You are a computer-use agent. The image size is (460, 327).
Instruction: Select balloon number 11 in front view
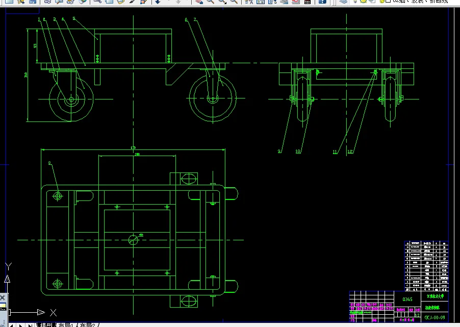[x=335, y=152]
